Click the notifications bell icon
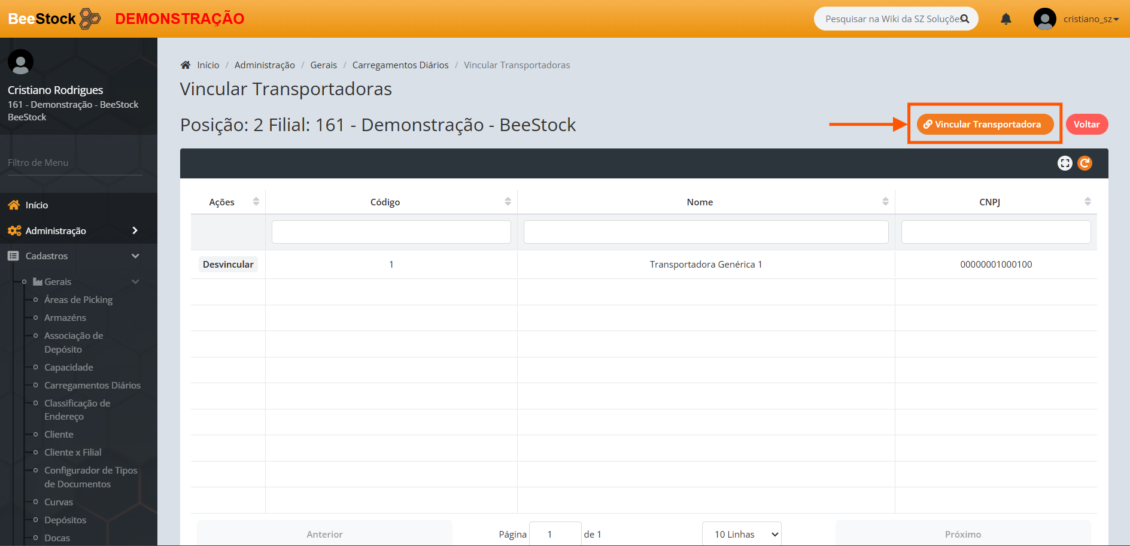The width and height of the screenshot is (1130, 546). 1006,19
